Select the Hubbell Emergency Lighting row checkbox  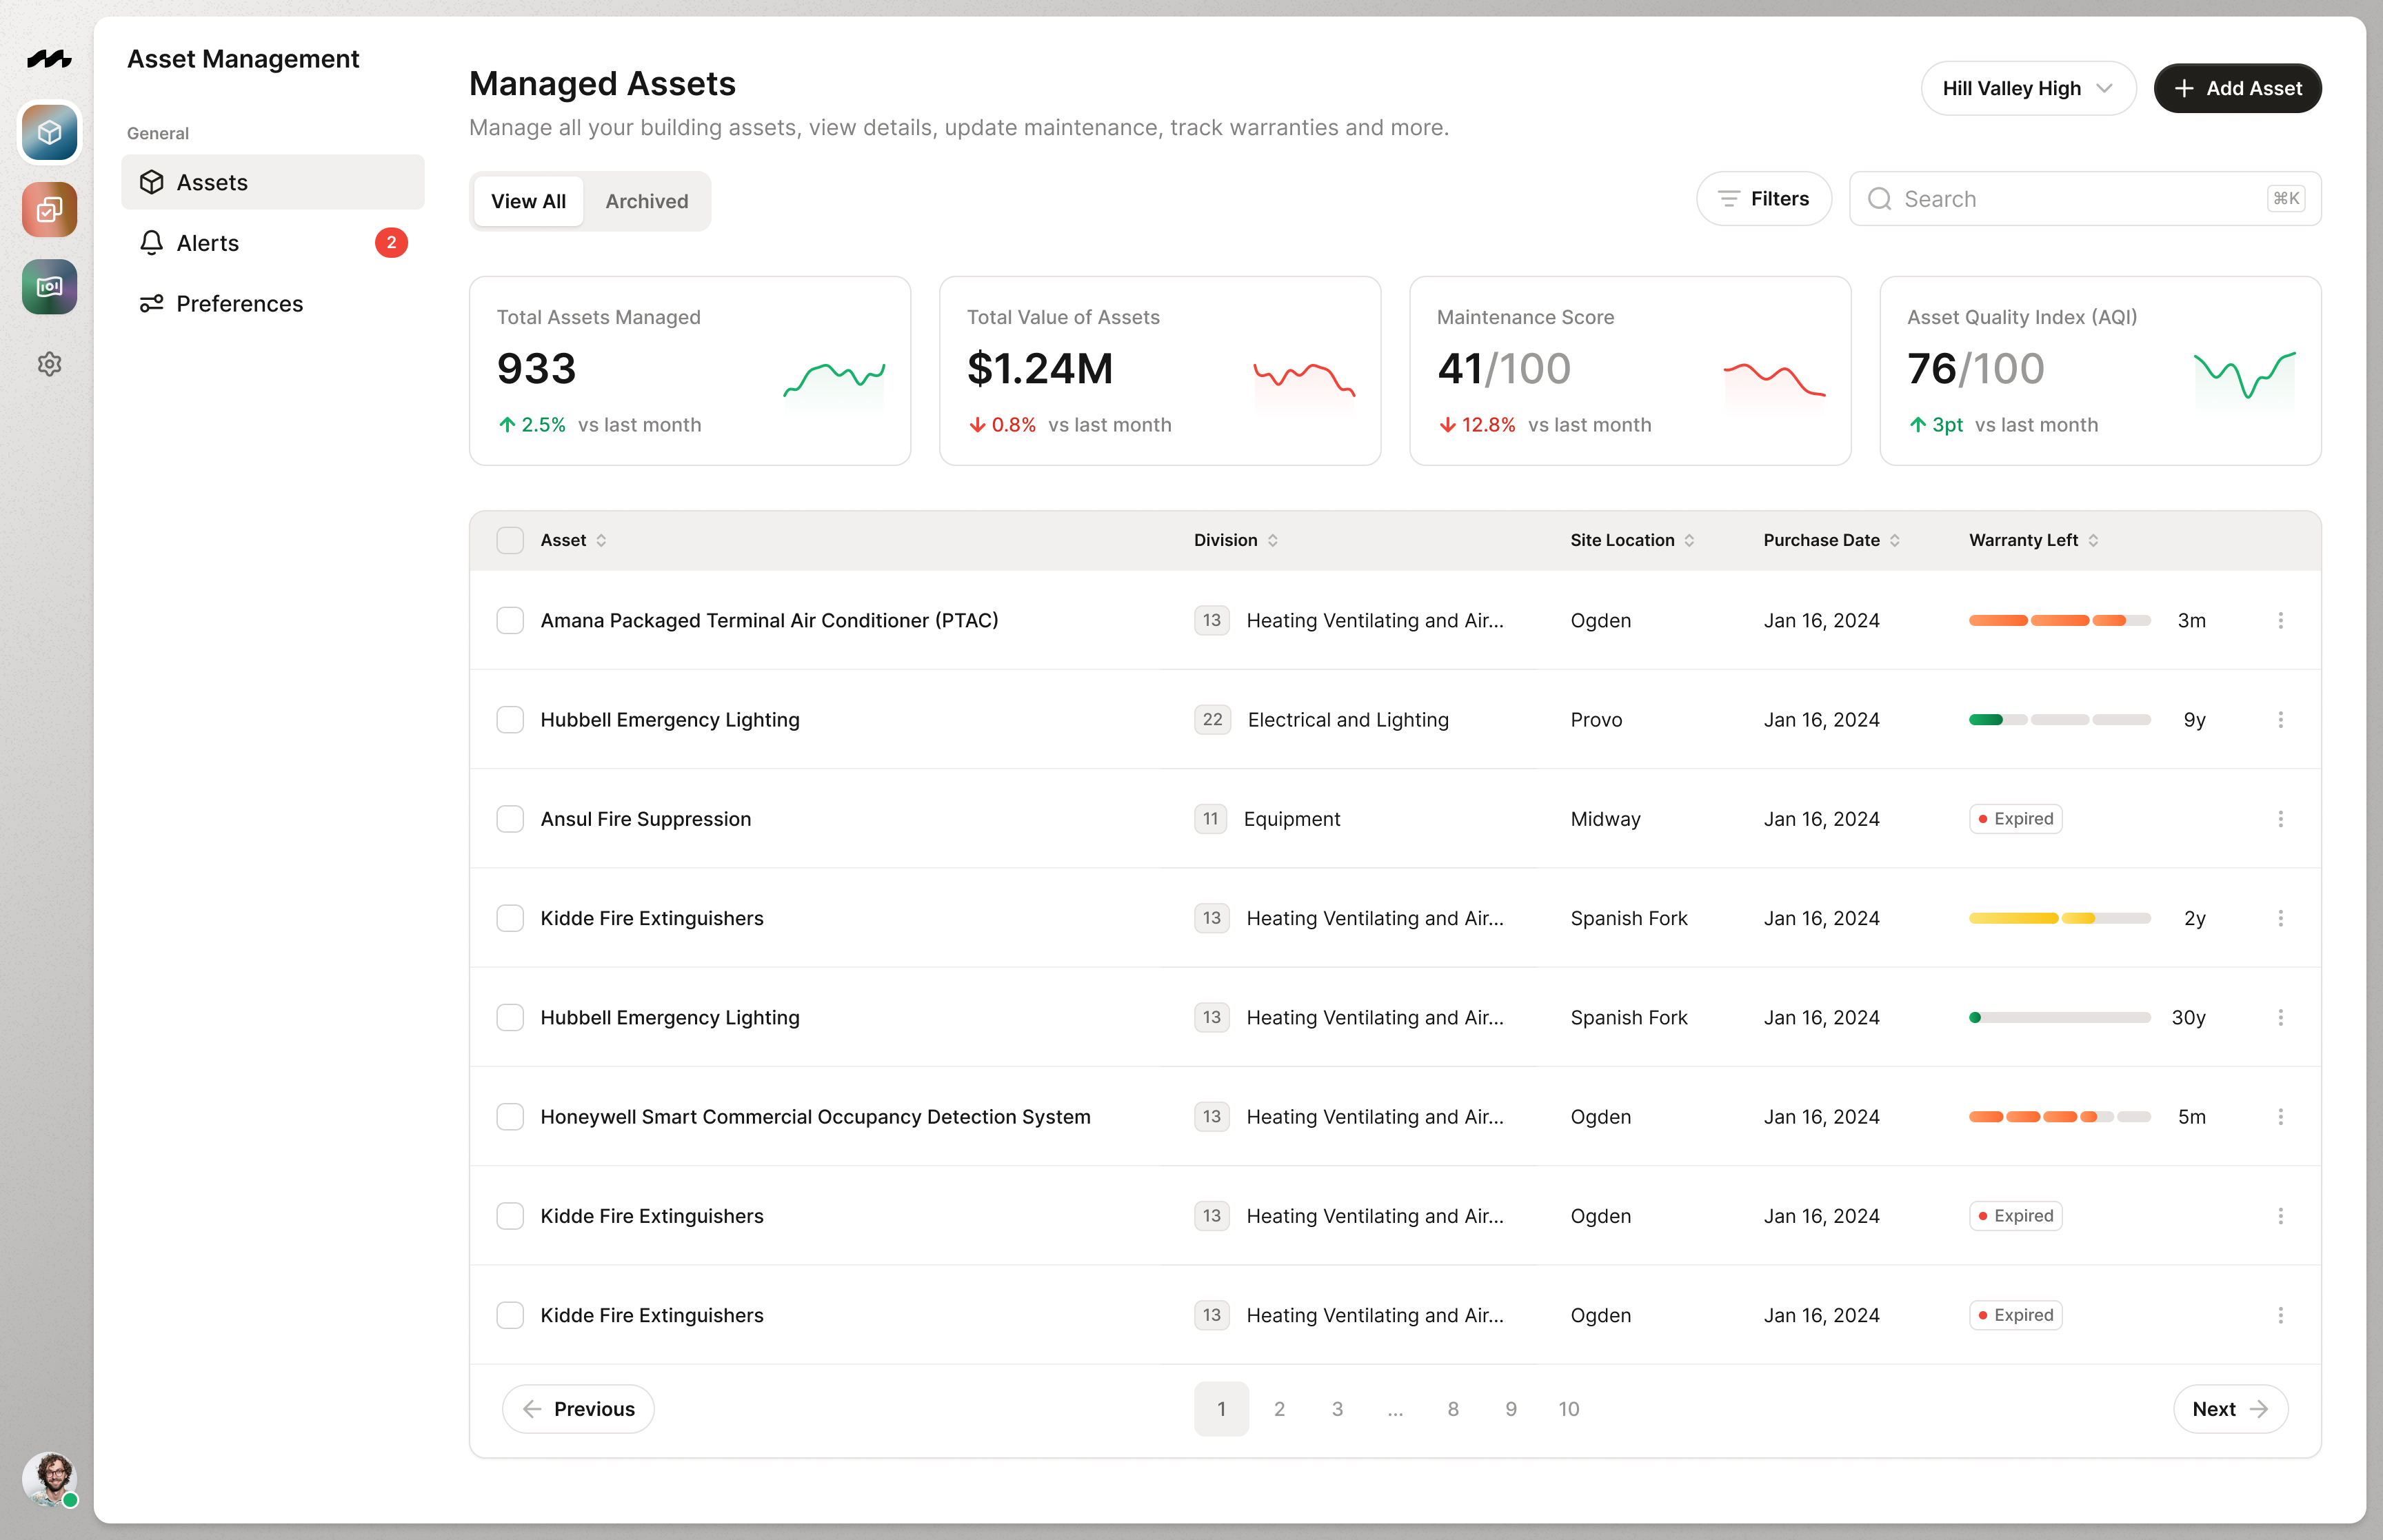pyautogui.click(x=510, y=719)
